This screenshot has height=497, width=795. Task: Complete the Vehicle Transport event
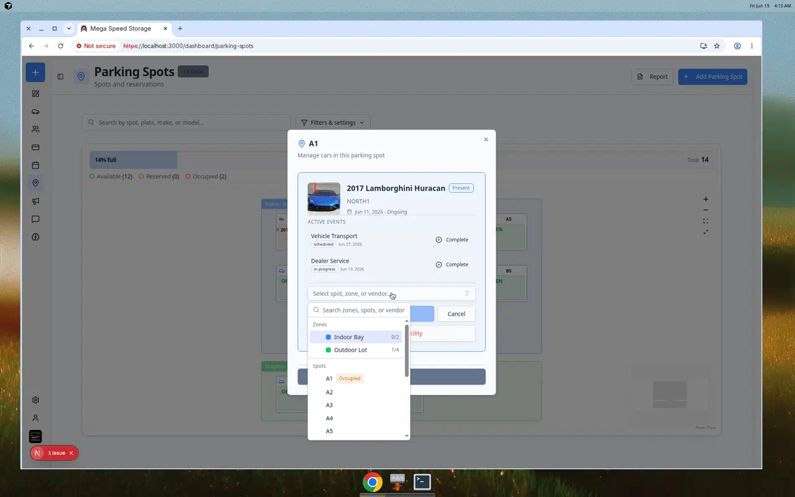coord(452,240)
